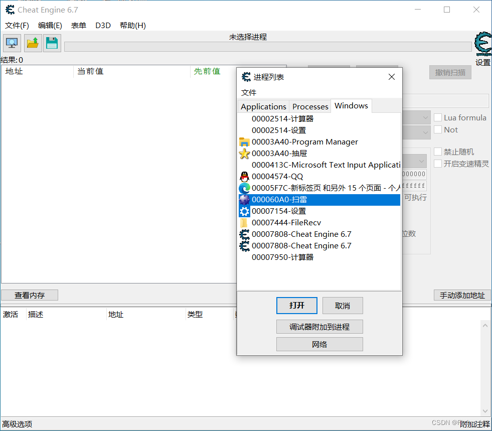Open the value type dropdown

pyautogui.click(x=425, y=132)
